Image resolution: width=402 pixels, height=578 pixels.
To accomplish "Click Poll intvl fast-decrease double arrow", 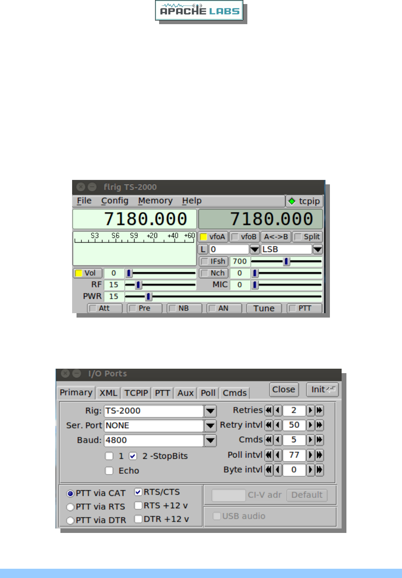I will (269, 455).
